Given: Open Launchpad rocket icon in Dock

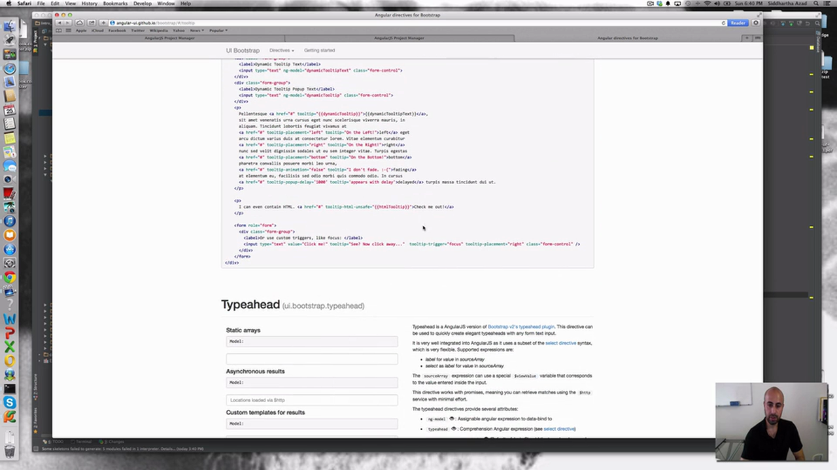Looking at the screenshot, I should click(x=9, y=40).
